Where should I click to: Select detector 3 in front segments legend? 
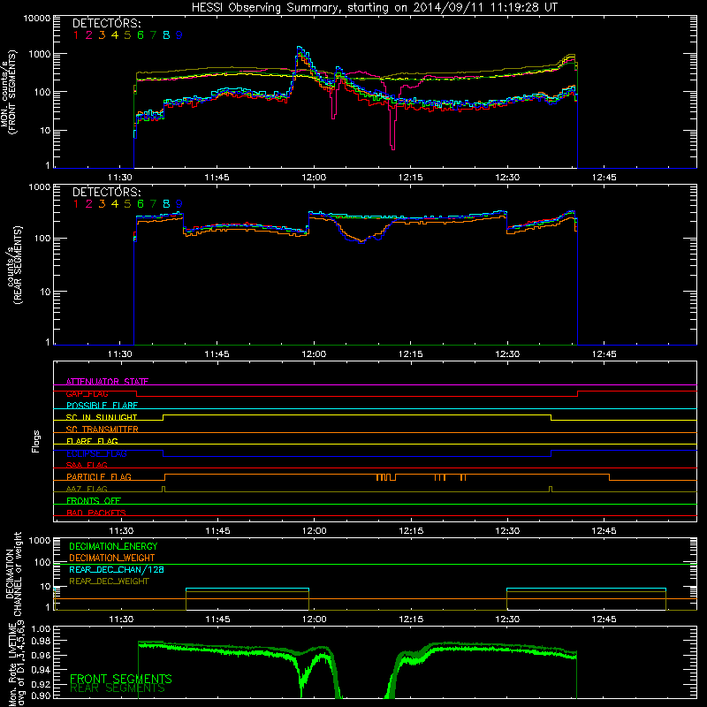pyautogui.click(x=102, y=35)
